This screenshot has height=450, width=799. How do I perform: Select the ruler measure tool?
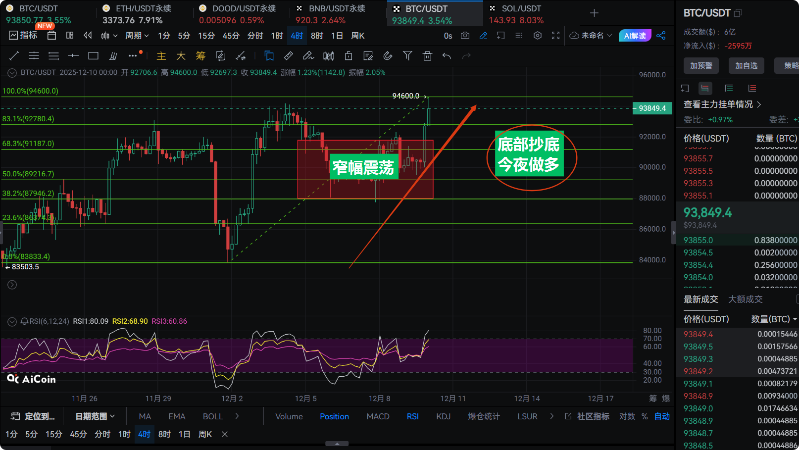[289, 56]
